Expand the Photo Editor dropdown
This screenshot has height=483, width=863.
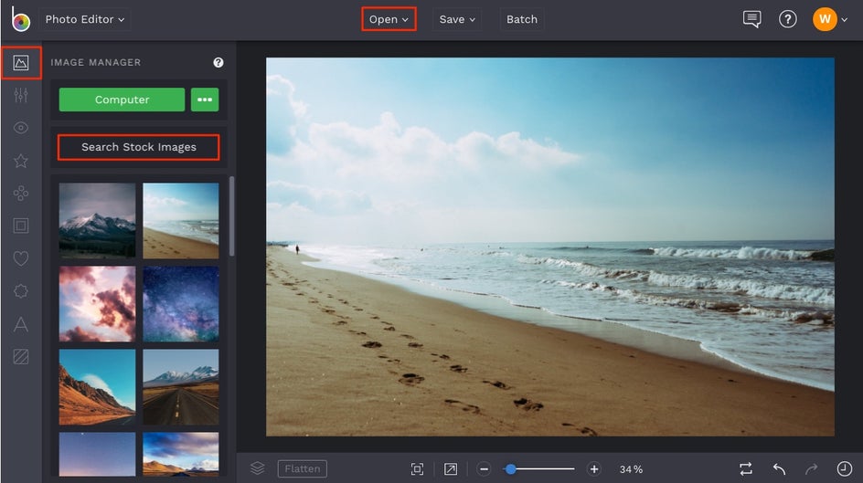pos(85,19)
